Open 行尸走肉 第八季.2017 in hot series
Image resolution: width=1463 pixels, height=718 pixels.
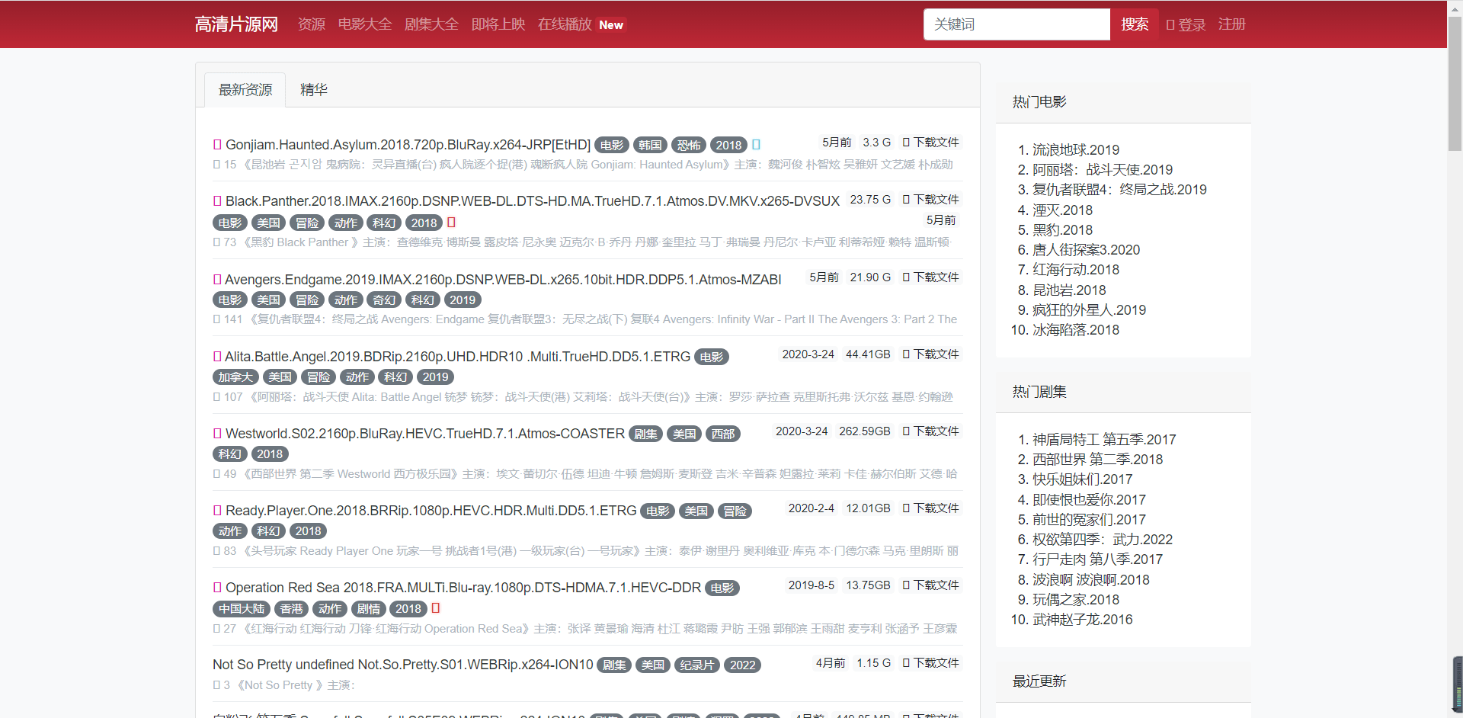click(x=1097, y=559)
